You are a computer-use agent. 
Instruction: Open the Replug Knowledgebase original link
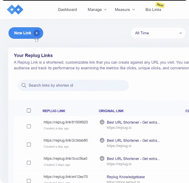tap(126, 177)
